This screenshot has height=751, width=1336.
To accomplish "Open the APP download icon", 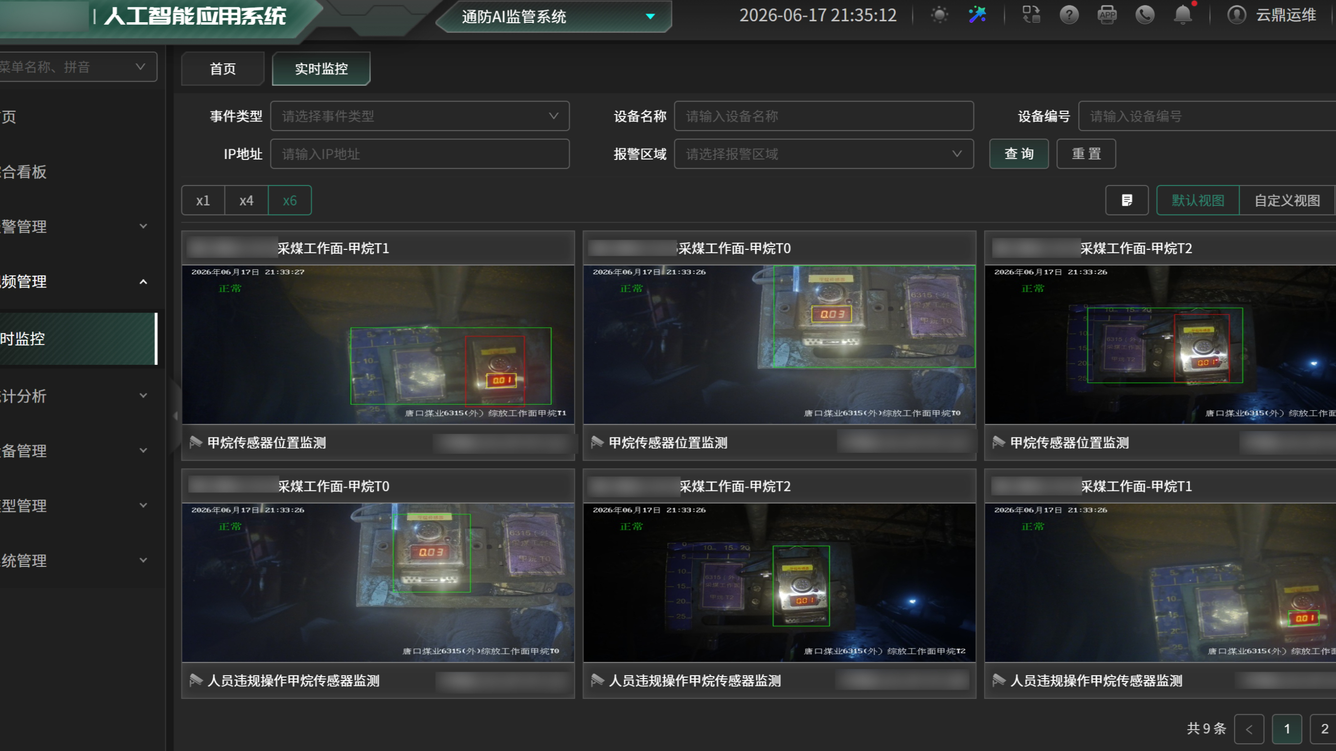I will [1107, 15].
